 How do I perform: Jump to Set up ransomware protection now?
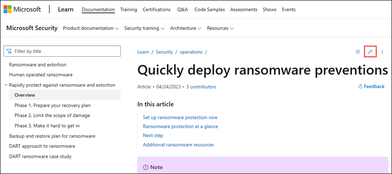[180, 117]
